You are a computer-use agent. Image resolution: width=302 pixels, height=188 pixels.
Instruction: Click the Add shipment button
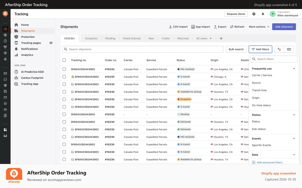[x=284, y=27]
